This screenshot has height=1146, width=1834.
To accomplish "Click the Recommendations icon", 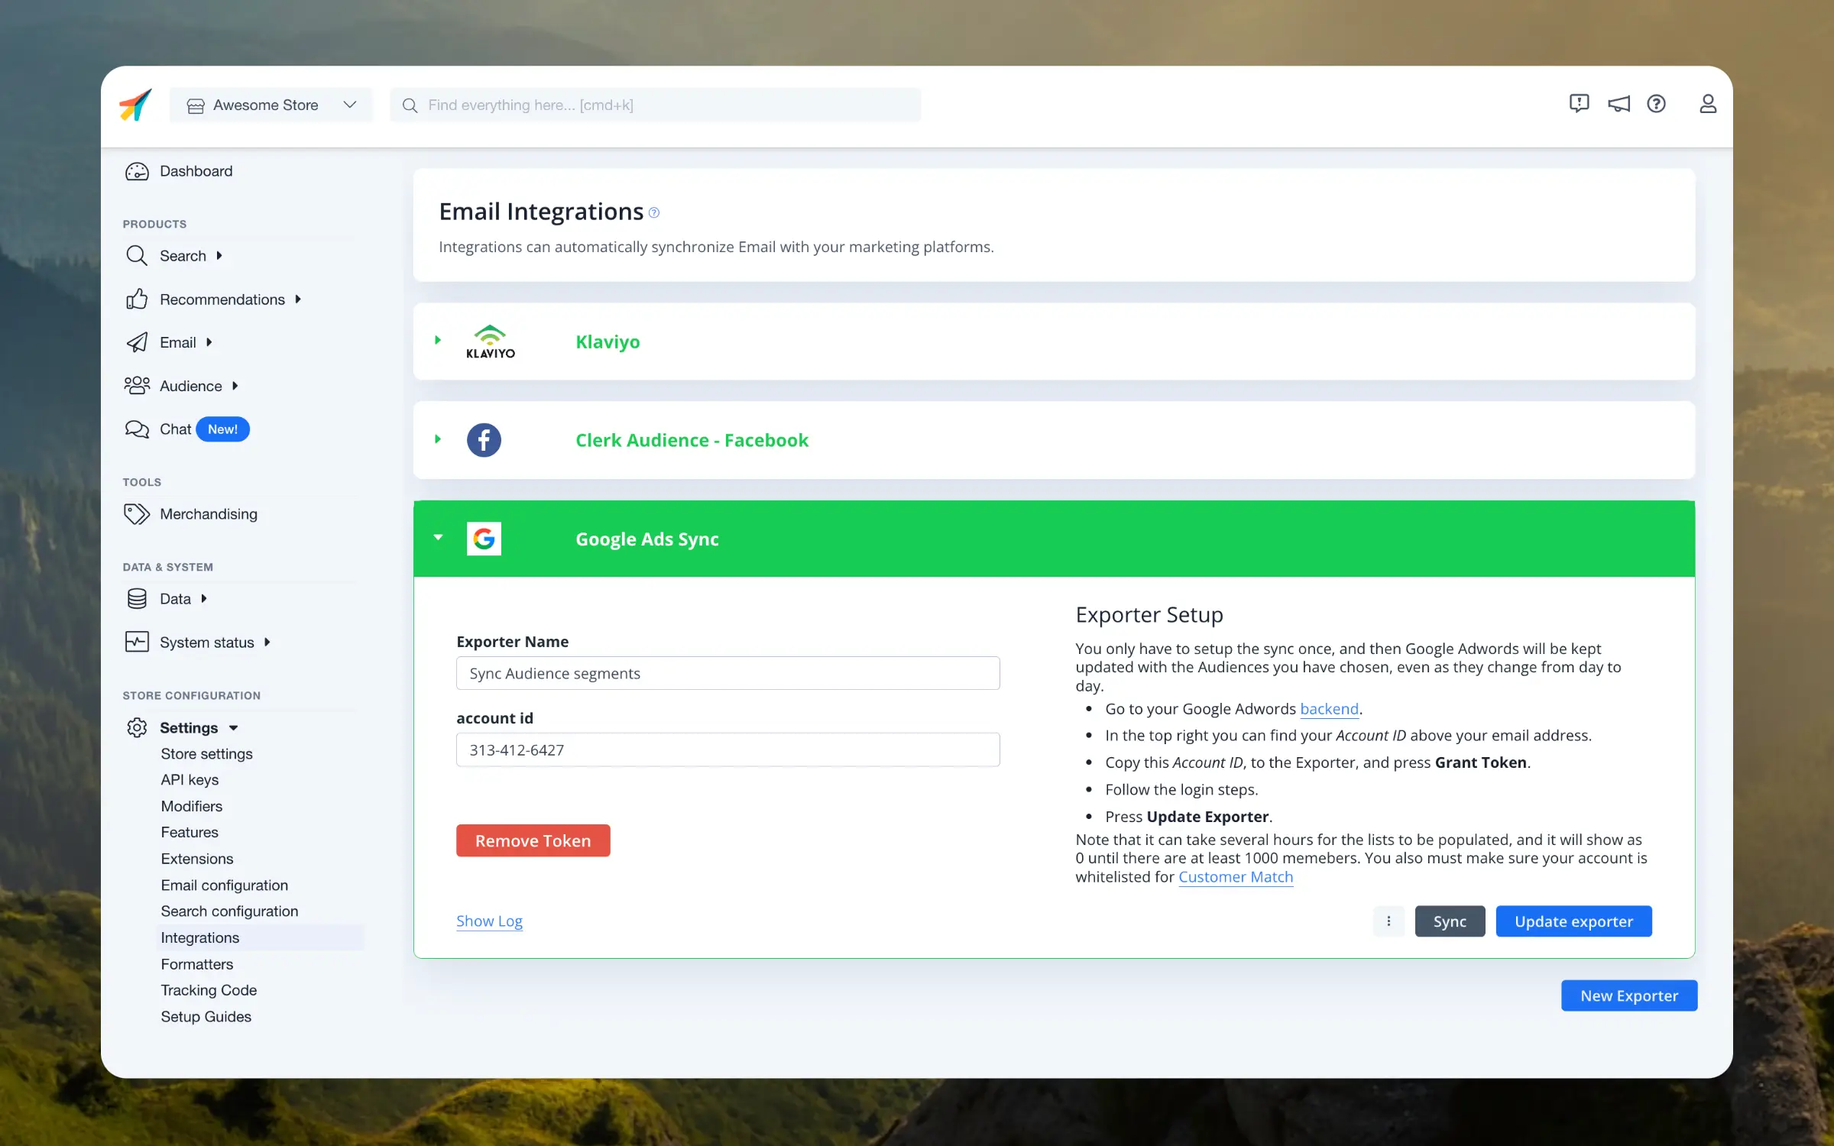I will 136,299.
